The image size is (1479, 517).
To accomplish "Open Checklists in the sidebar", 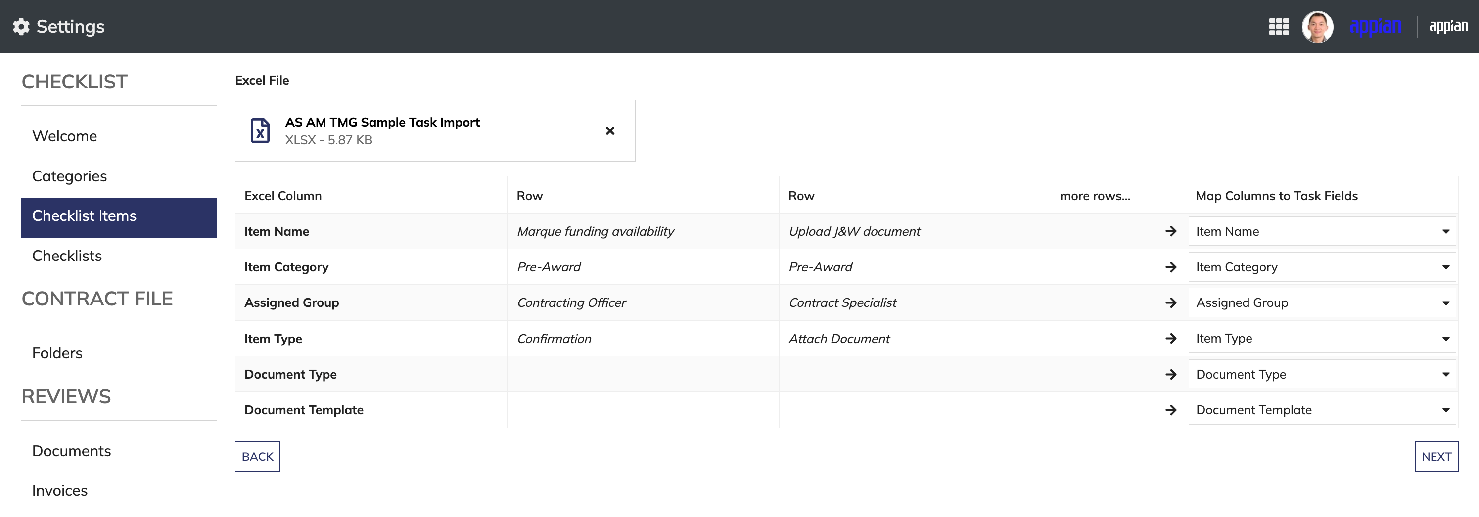I will (119, 256).
